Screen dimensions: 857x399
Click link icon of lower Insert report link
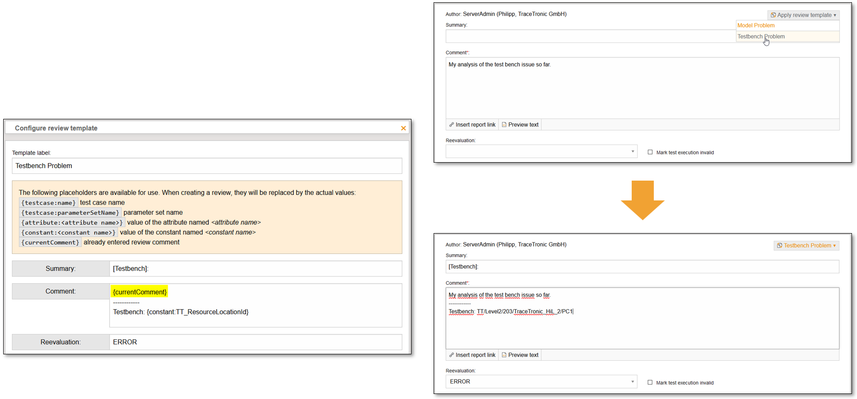[452, 355]
